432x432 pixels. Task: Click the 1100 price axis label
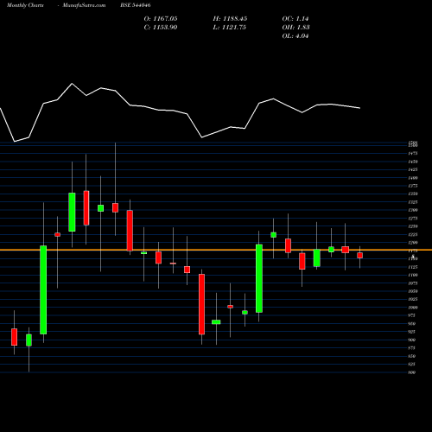pos(413,275)
